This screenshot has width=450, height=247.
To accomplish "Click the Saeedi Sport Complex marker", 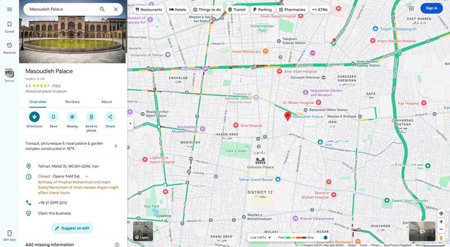I will point(387,200).
